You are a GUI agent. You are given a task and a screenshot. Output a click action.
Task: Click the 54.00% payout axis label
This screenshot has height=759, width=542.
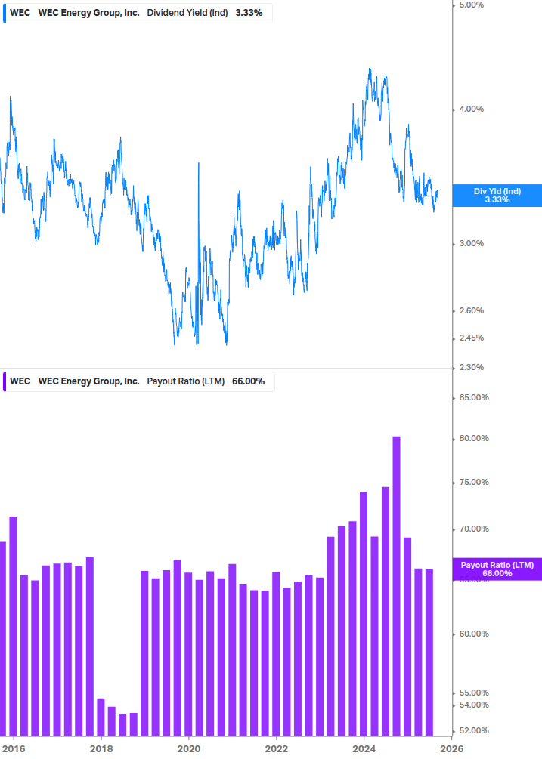[x=474, y=705]
